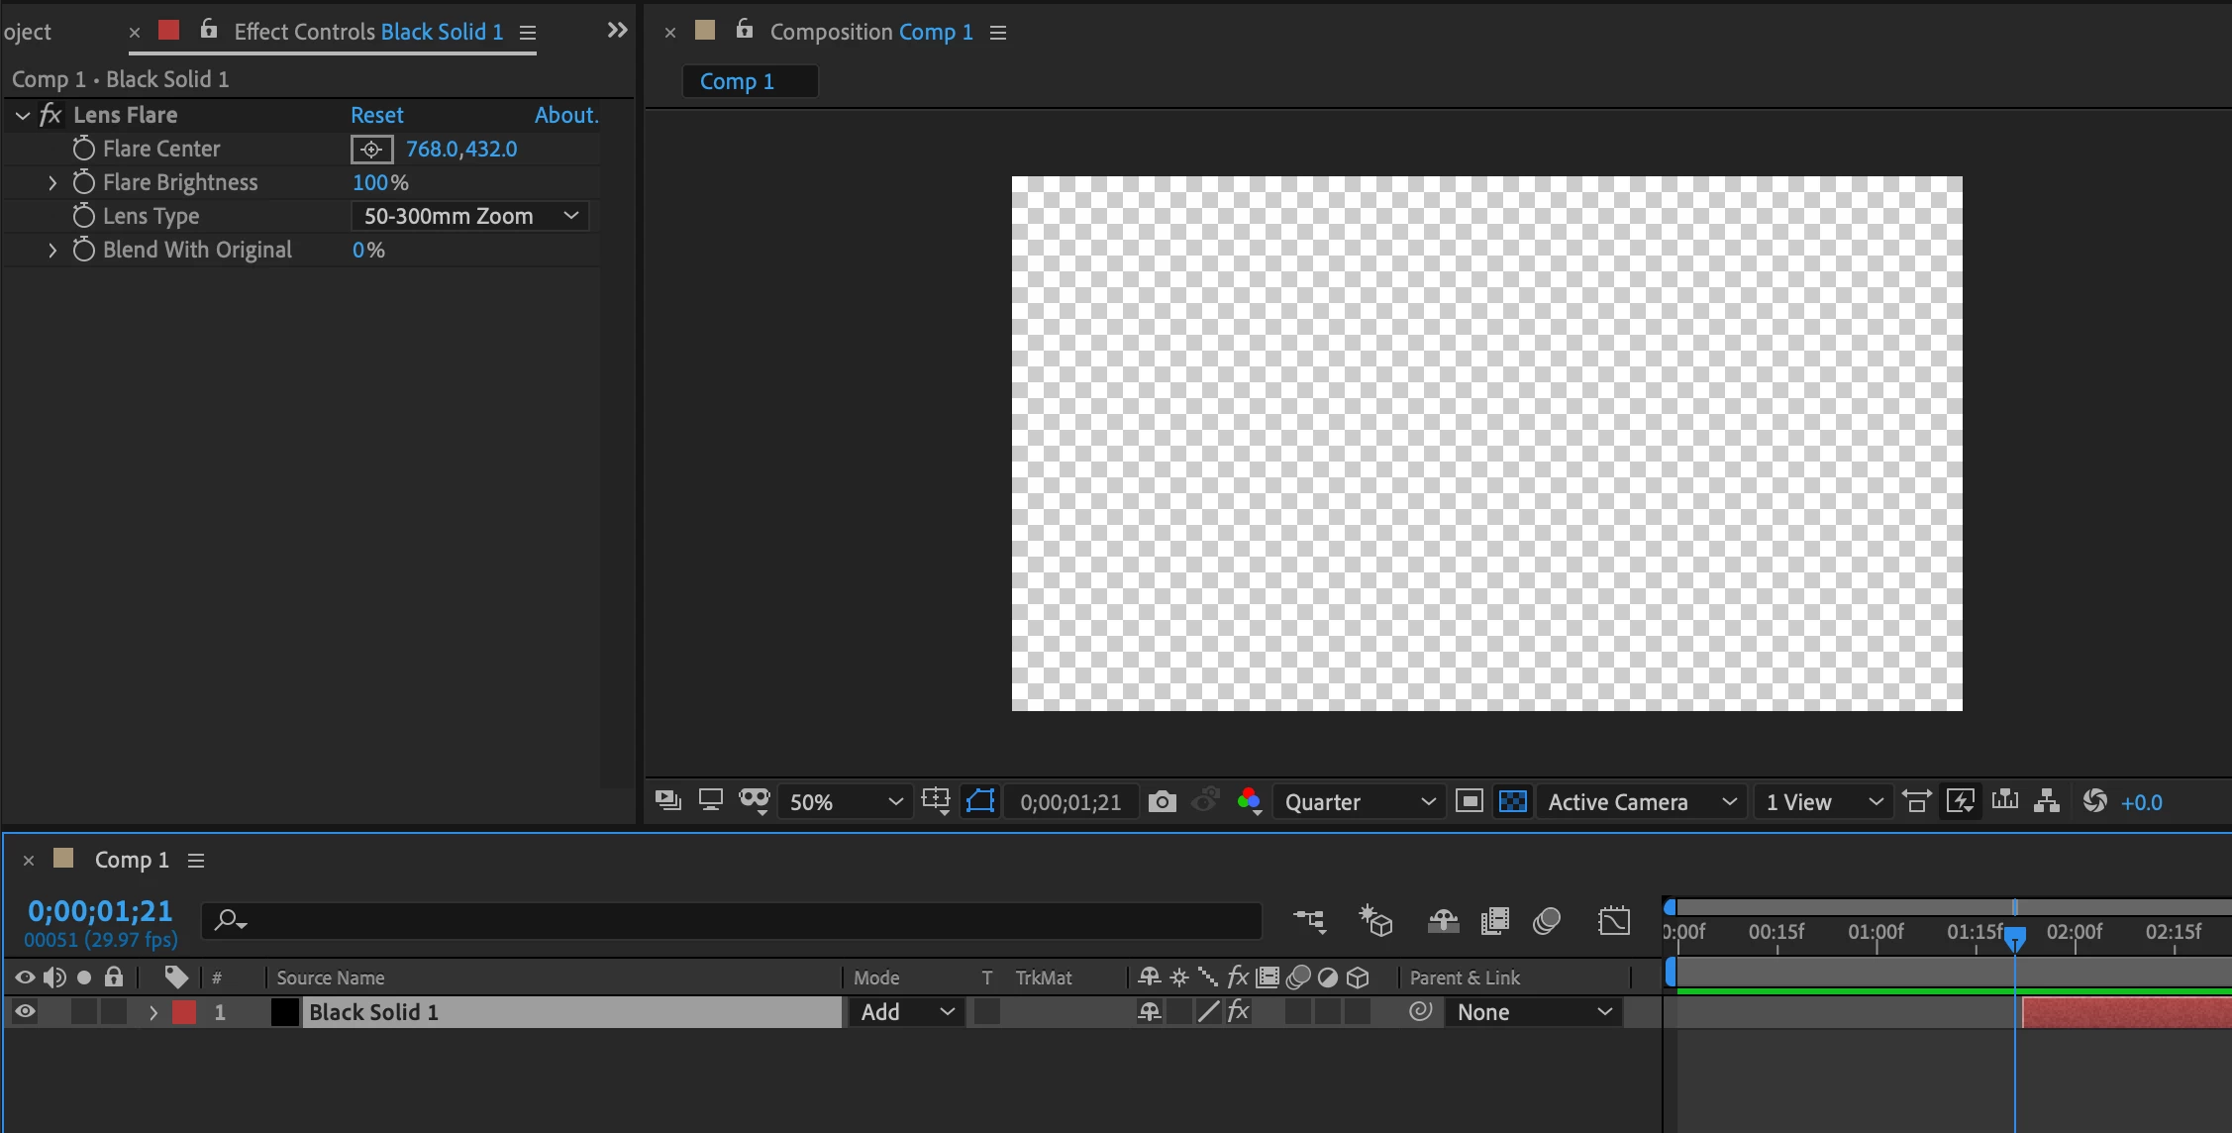Viewport: 2232px width, 1133px height.
Task: Click the Graph Editor icon in timeline
Action: (x=1613, y=921)
